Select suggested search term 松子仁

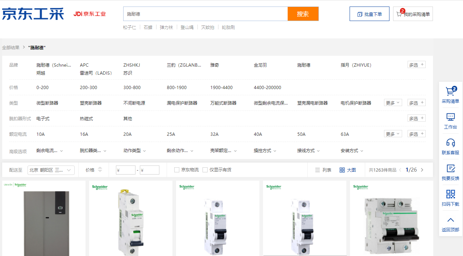click(129, 27)
